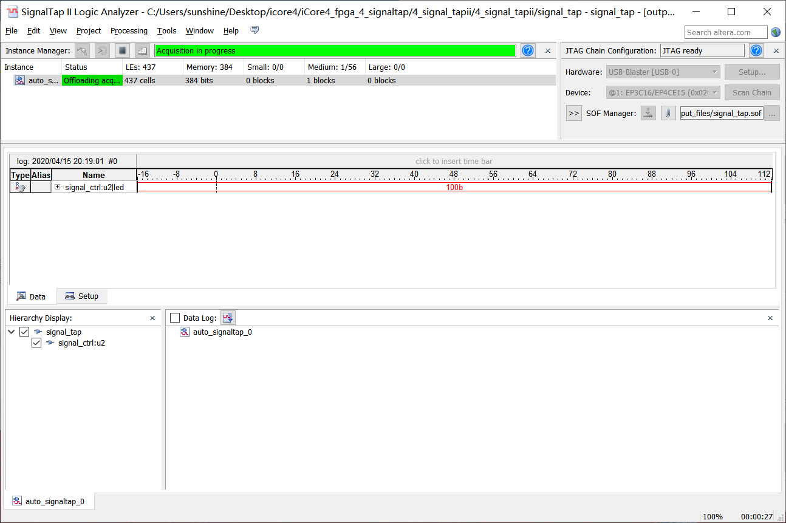Screen dimensions: 786x523
Task: Click the SOF Manager attach paperclip icon
Action: tap(668, 113)
